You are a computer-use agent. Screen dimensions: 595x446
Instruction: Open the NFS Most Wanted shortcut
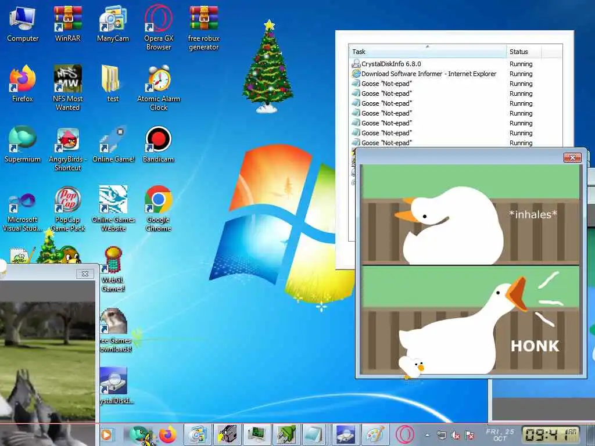[x=67, y=88]
